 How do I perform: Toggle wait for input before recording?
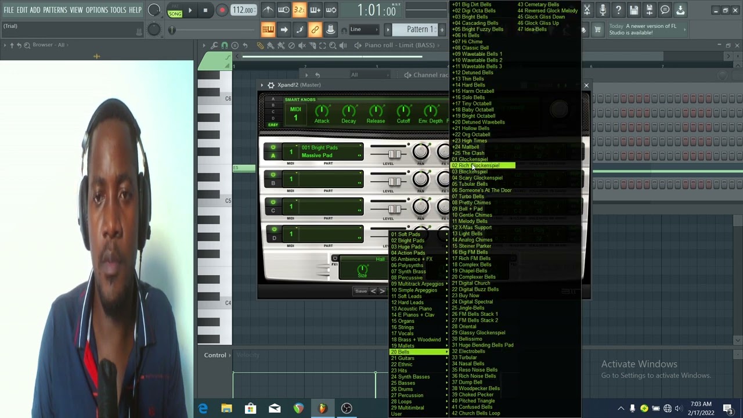point(283,10)
